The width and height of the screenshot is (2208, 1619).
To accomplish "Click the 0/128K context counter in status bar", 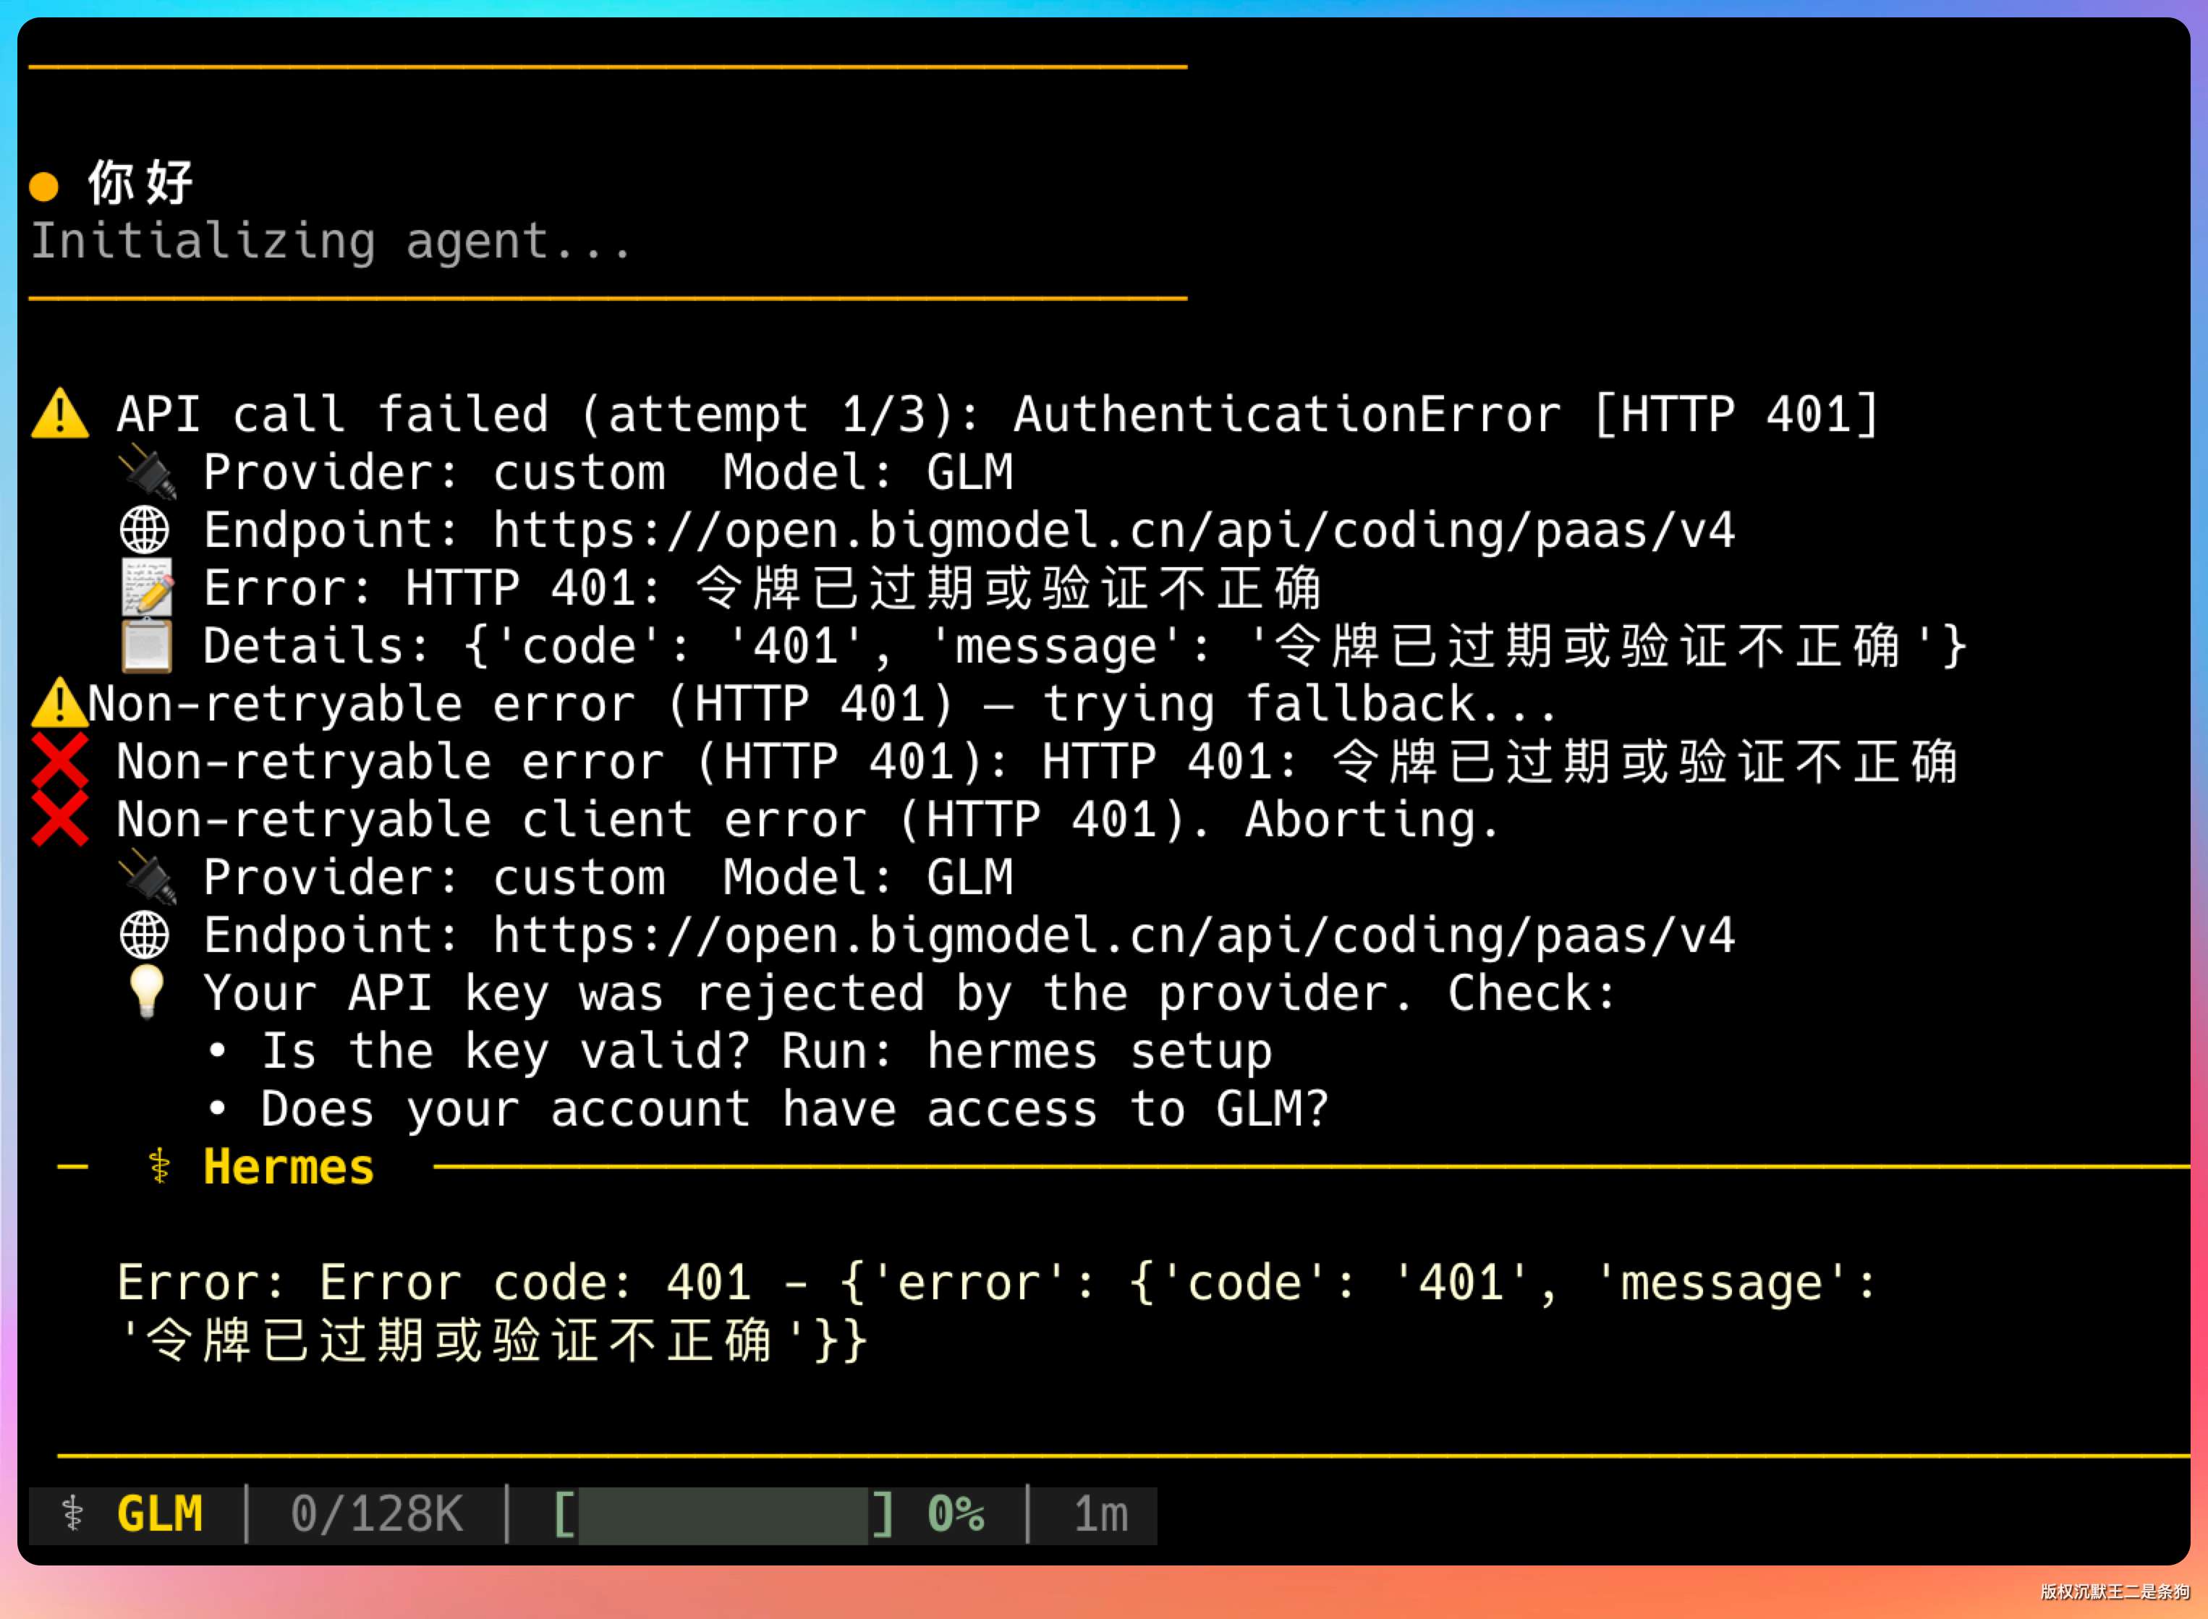I will pyautogui.click(x=376, y=1514).
